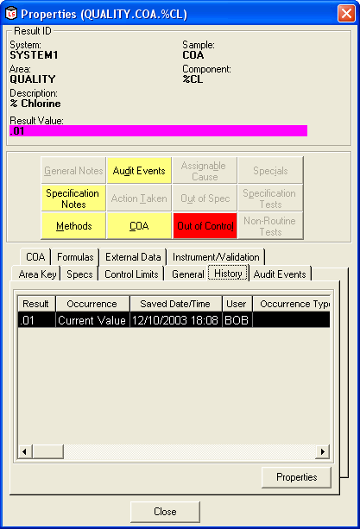Open the General Notes button
This screenshot has height=529, width=360.
(x=73, y=171)
